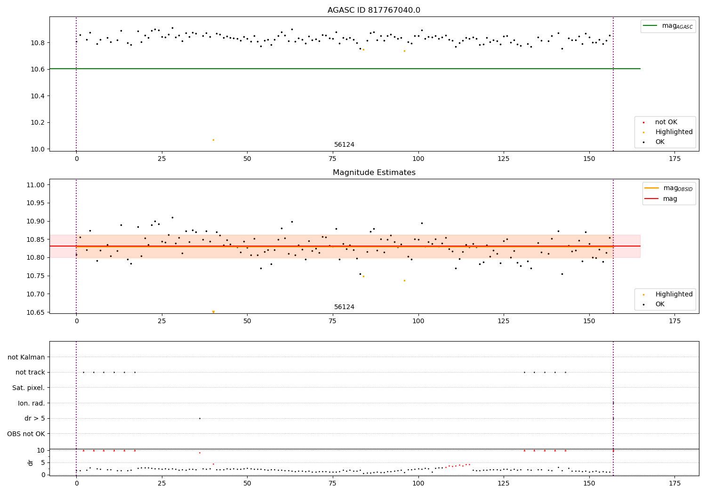Click the 10.6 y-axis tick of the AGASC ID plot
This screenshot has height=494, width=706.
38,69
